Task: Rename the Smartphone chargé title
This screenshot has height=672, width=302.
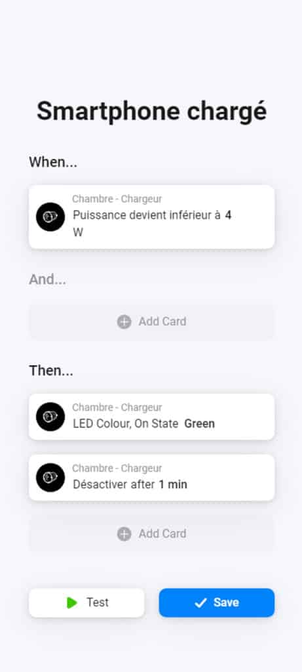Action: 151,112
